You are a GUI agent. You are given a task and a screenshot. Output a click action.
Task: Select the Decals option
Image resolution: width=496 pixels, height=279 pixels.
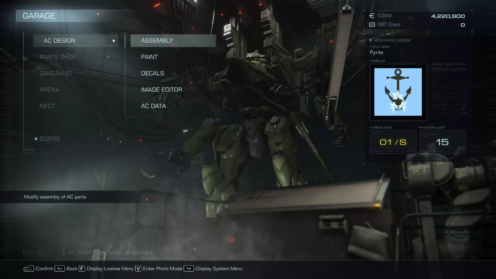point(152,73)
